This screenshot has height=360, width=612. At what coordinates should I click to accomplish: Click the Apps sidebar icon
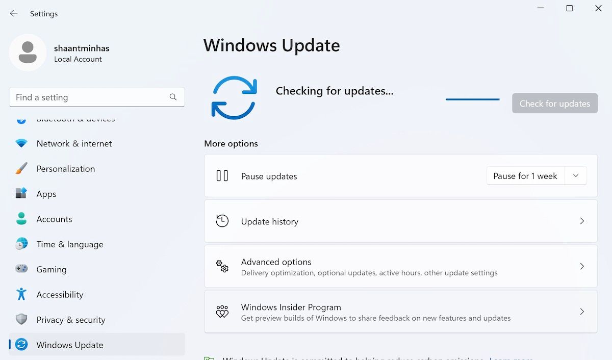(x=21, y=194)
